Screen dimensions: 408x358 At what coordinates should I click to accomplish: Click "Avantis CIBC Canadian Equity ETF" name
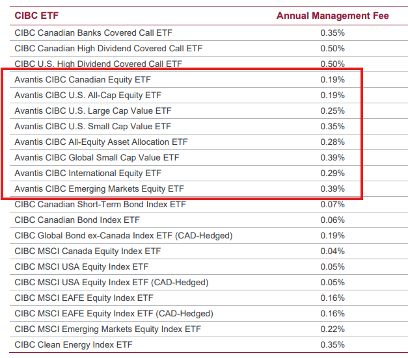pos(83,80)
